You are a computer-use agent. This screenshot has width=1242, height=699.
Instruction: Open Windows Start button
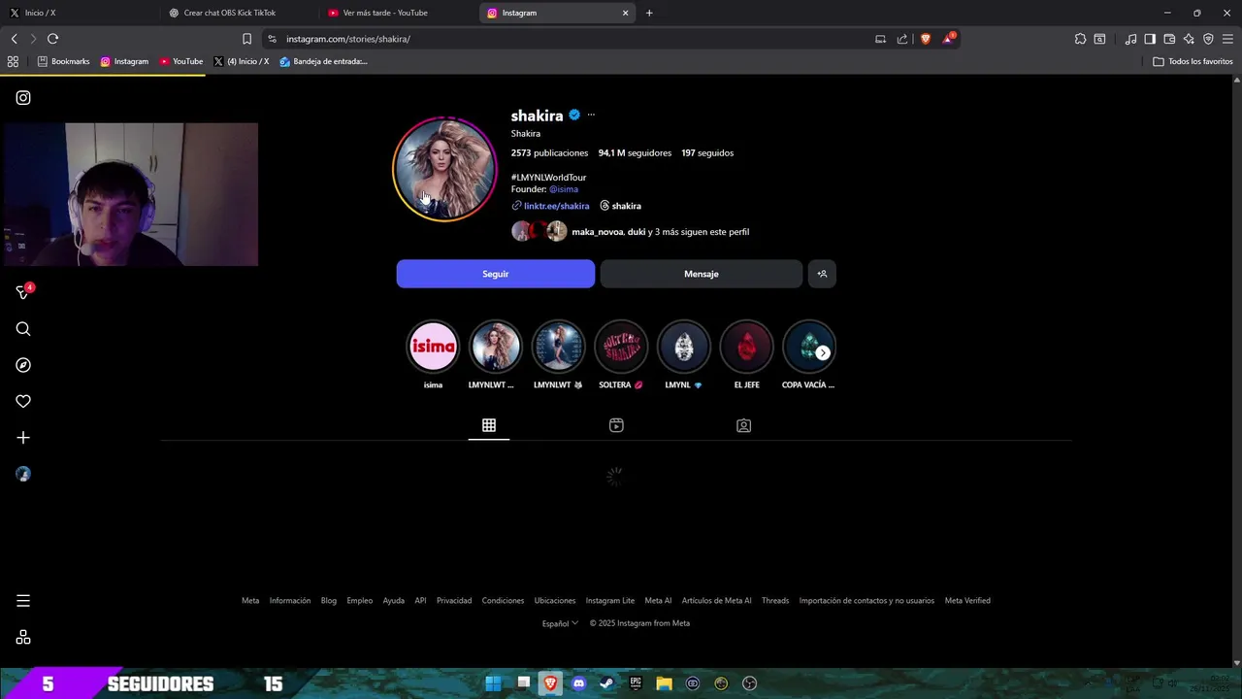pyautogui.click(x=493, y=683)
